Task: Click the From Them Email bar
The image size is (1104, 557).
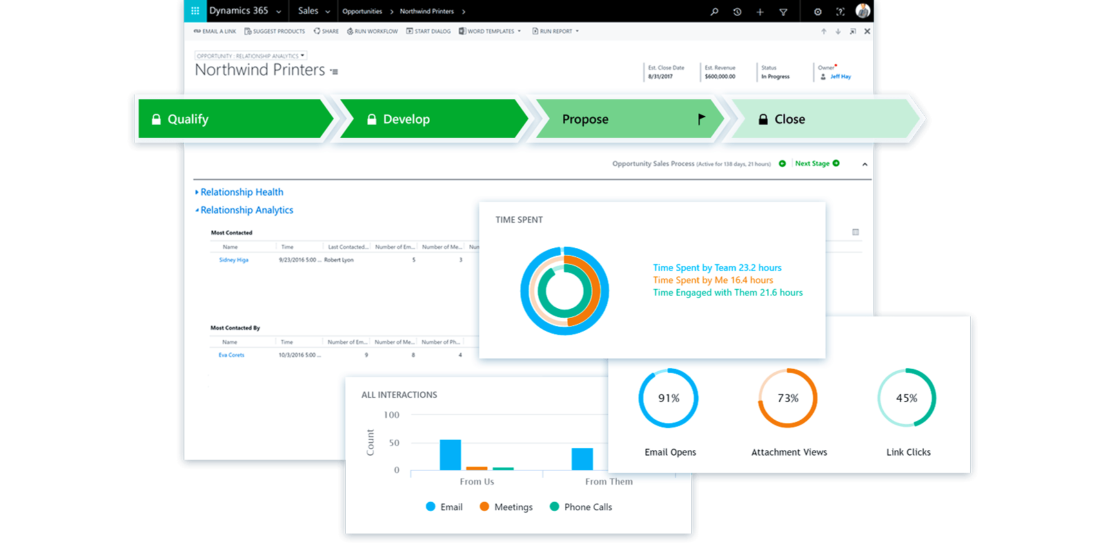Action: (582, 459)
